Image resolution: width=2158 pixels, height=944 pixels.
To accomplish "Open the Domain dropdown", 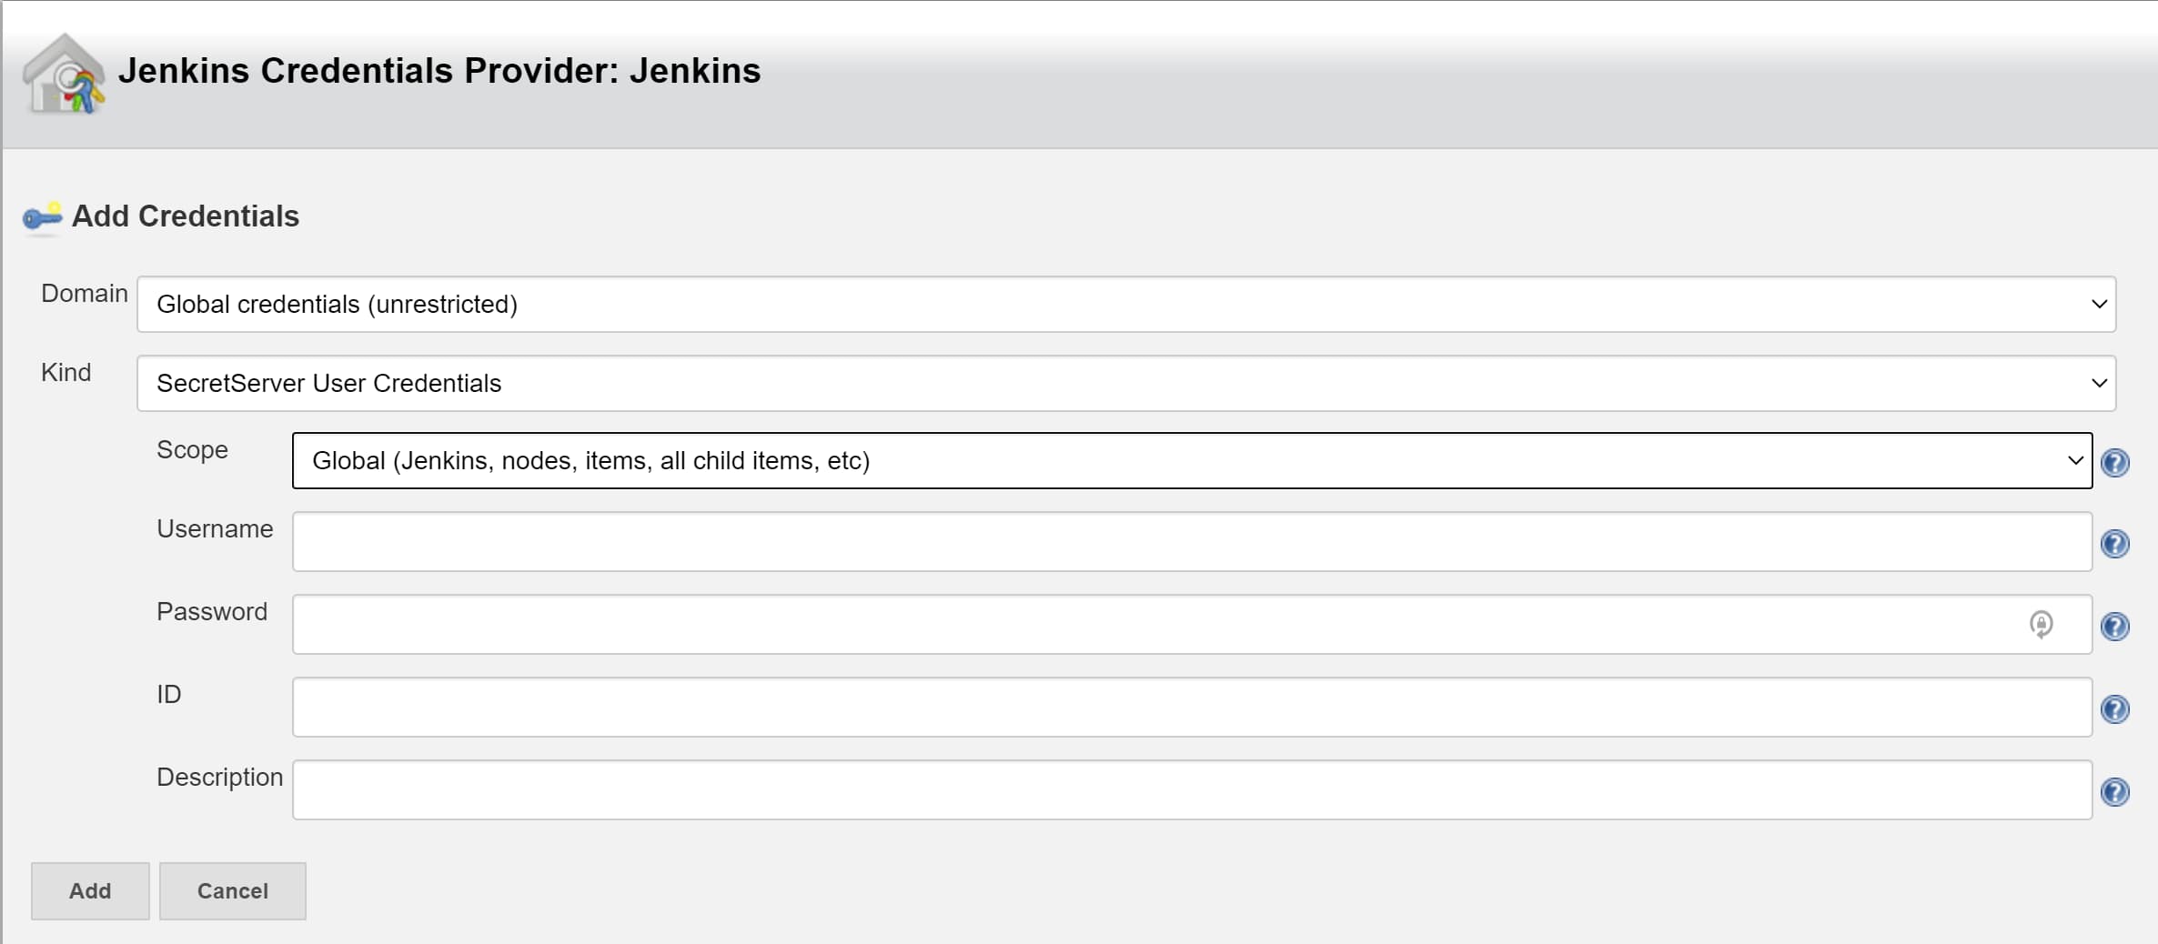I will pyautogui.click(x=1126, y=305).
